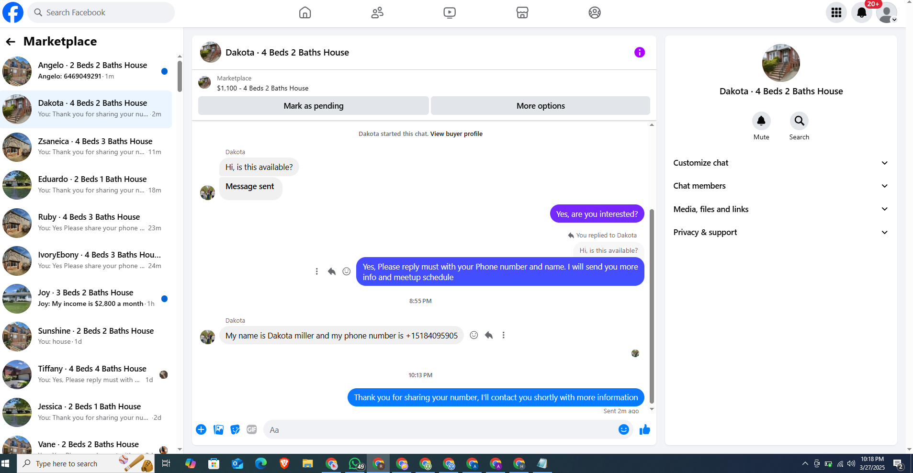Open the Groups icon in top navigation
Screen dimensions: 913x473
[x=595, y=12]
